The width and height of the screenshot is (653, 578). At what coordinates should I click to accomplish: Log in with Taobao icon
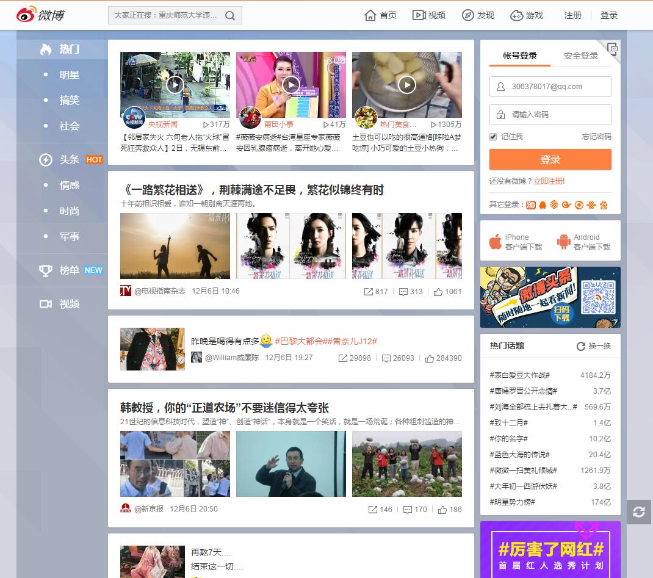pos(530,204)
